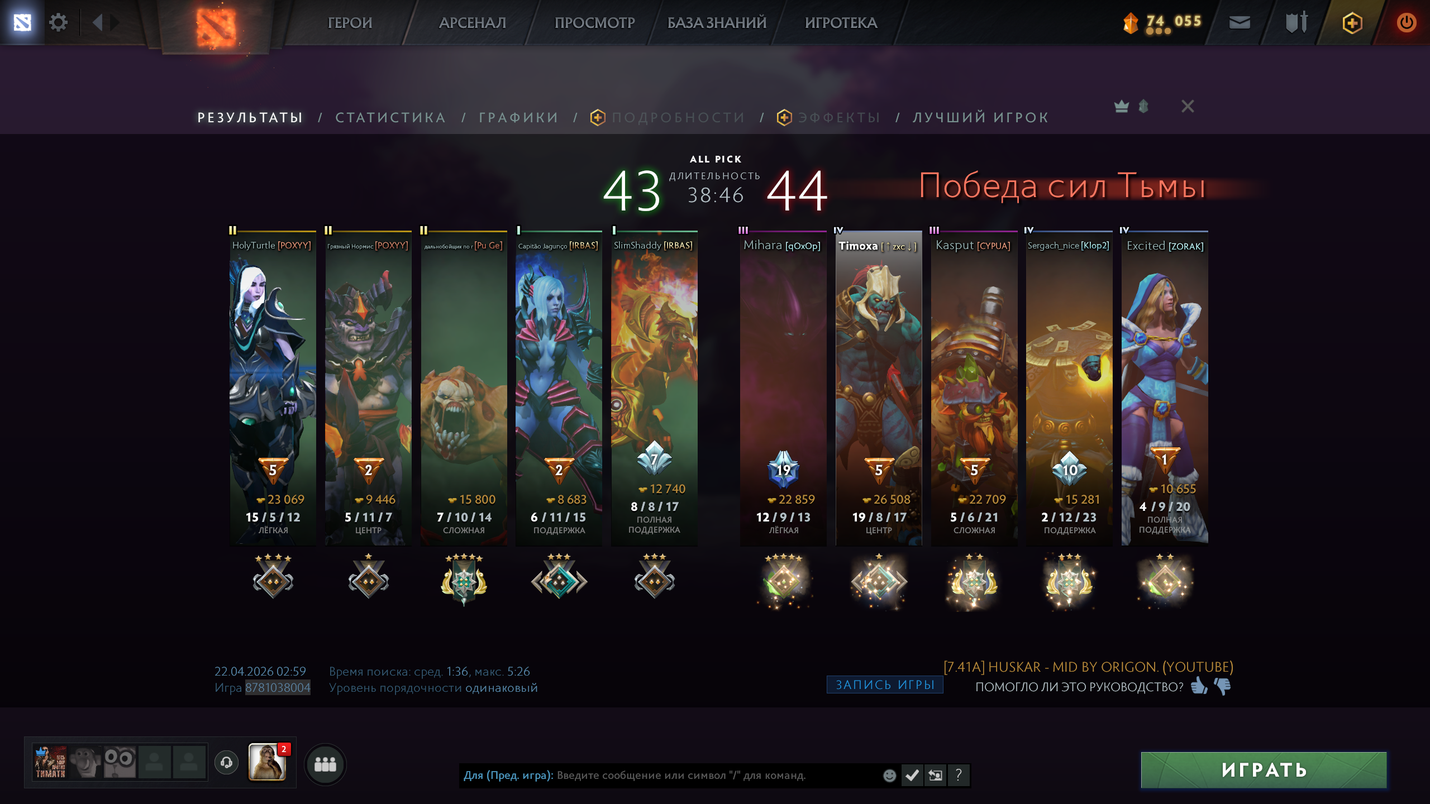
Task: Click the chat message input field
Action: 670,775
